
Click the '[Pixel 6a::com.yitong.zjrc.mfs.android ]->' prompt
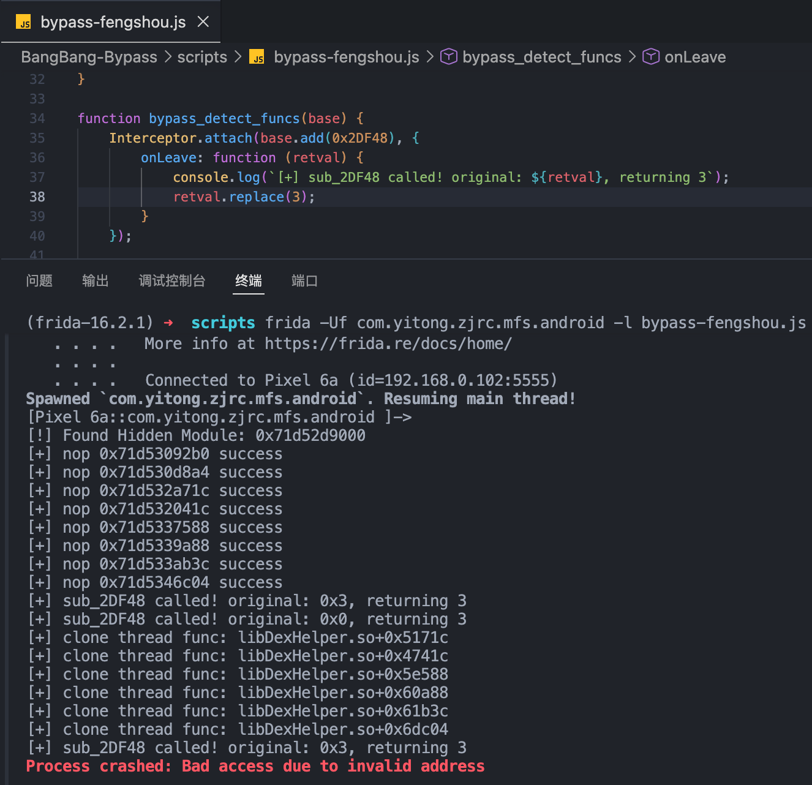click(x=220, y=417)
